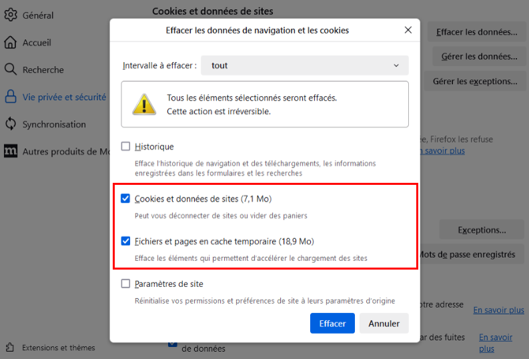
Task: Switch to the Général settings section
Action: pos(38,15)
